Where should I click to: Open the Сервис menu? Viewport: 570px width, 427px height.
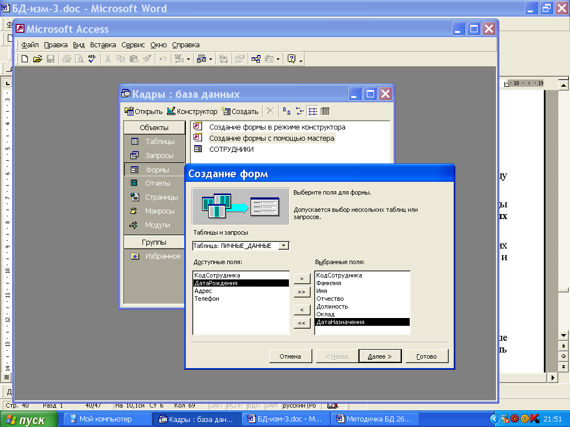[133, 45]
